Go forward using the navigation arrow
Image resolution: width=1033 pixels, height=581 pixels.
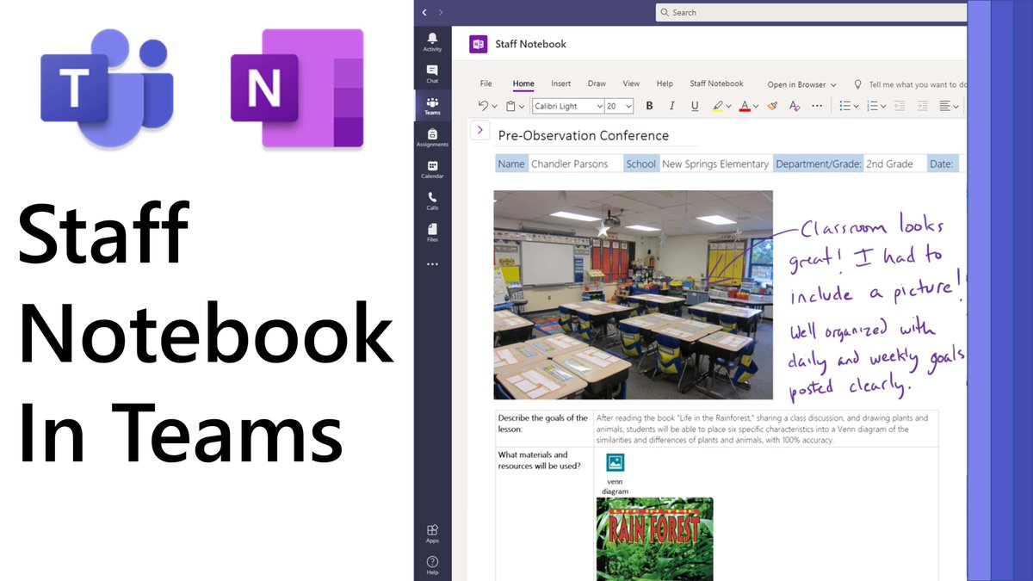pyautogui.click(x=441, y=12)
